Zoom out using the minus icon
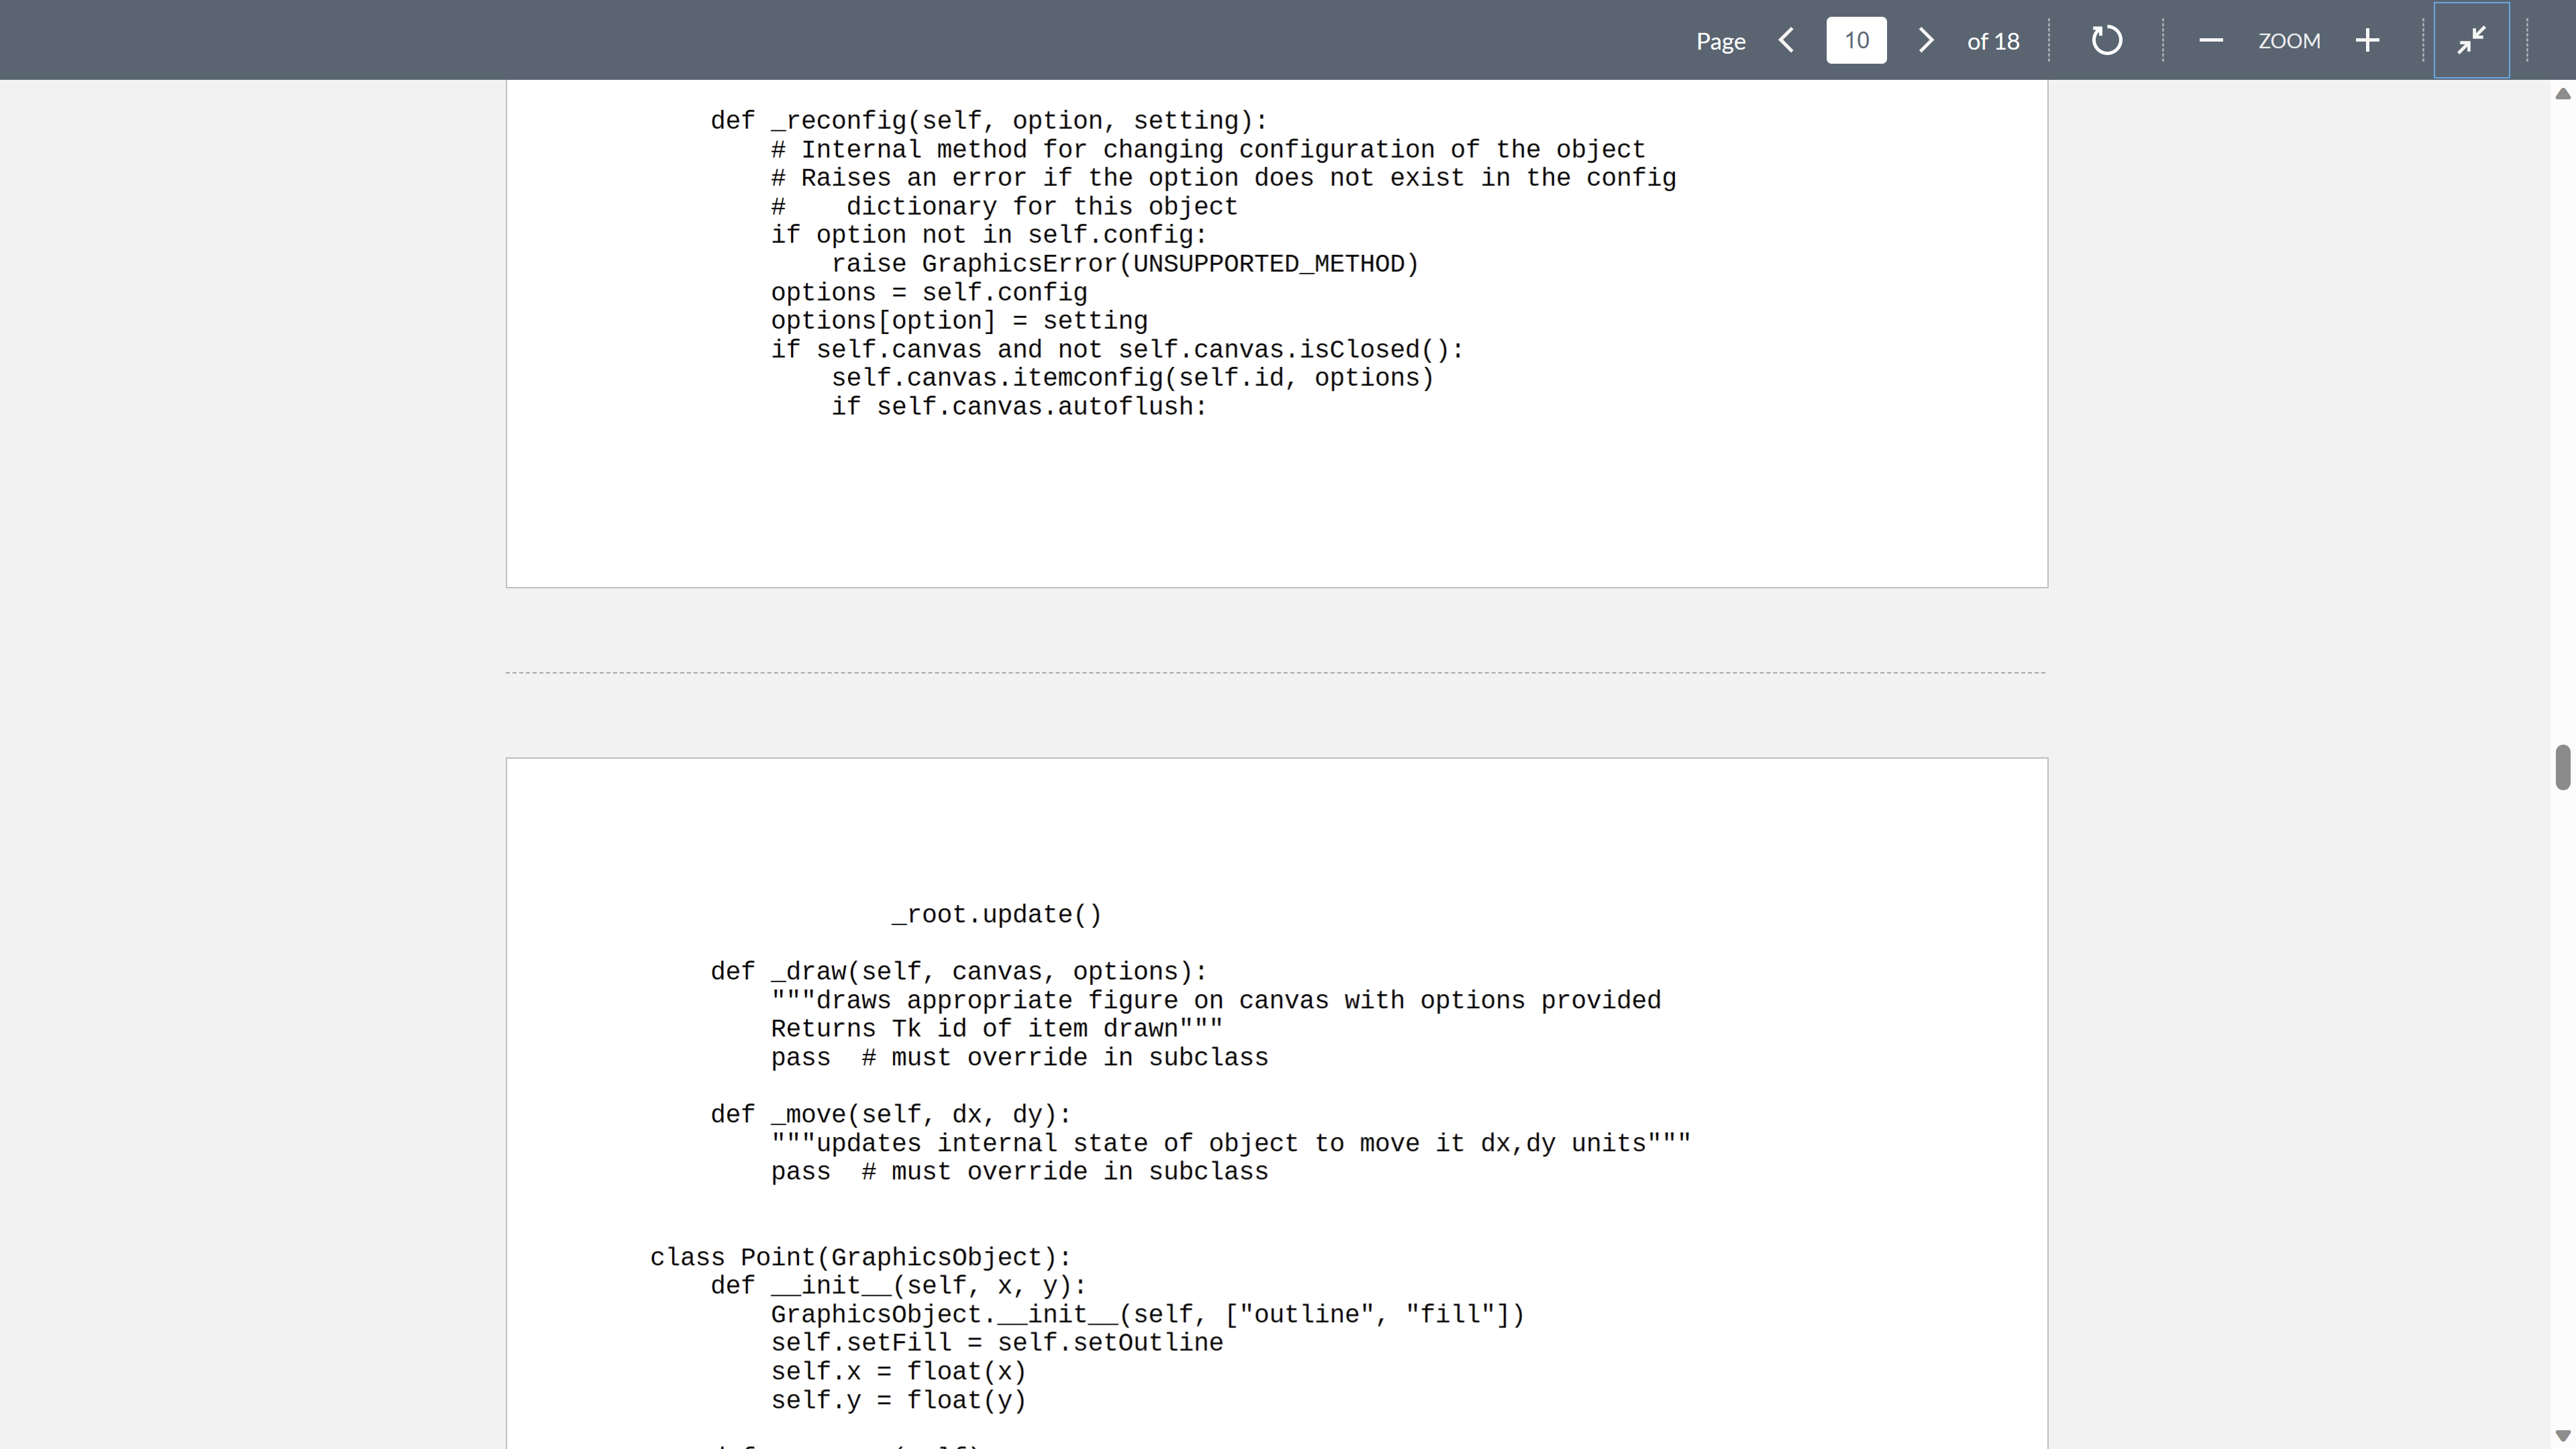 coord(2211,40)
